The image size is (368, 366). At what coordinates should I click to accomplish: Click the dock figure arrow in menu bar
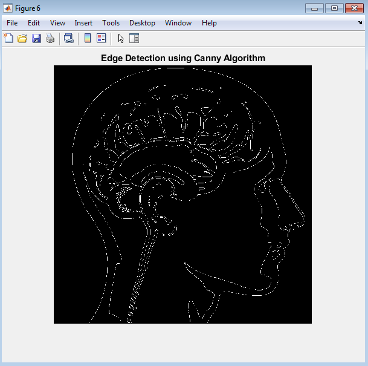tap(360, 23)
